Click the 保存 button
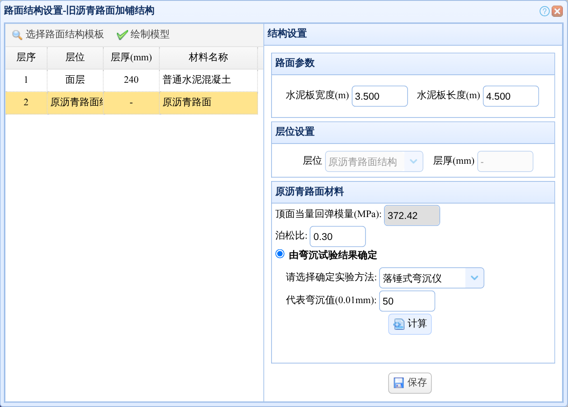Screen dimensions: 568x407 coord(410,383)
